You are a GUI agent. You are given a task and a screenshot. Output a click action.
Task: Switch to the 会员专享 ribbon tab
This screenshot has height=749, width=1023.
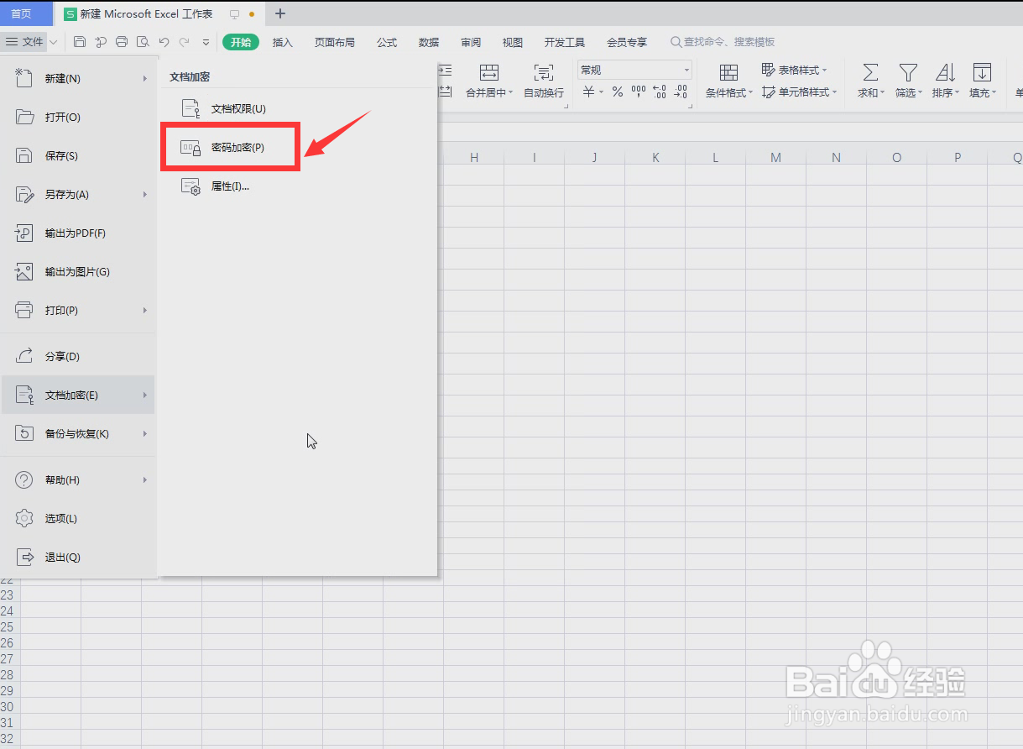pyautogui.click(x=627, y=42)
